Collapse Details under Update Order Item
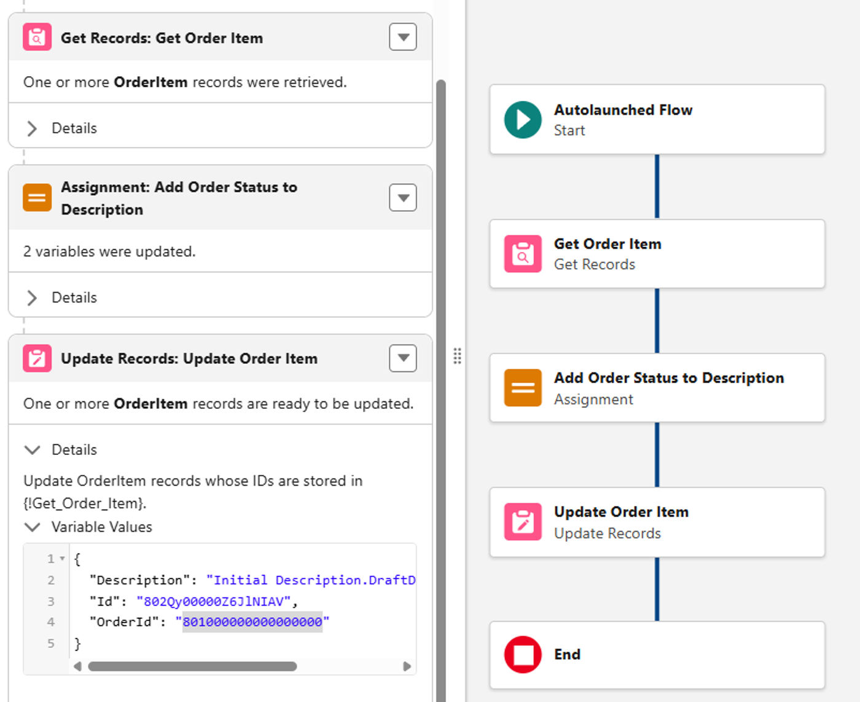 coord(32,450)
